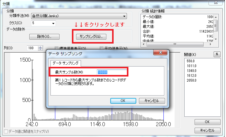The image size is (226, 137).
Task: Close the データ サンプリング dialog
Action: click(x=160, y=52)
